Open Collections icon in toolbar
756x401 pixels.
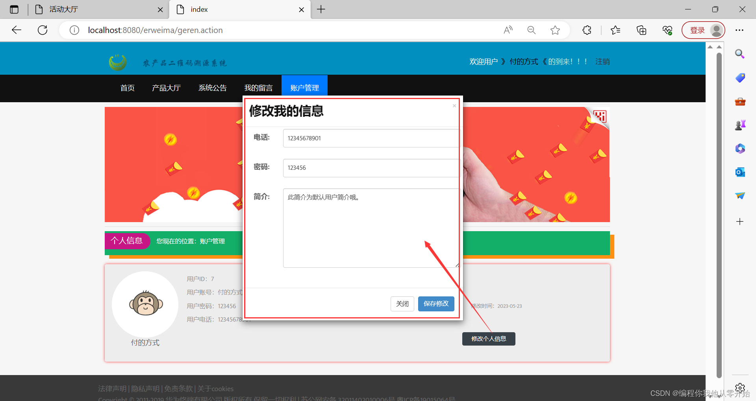[641, 30]
